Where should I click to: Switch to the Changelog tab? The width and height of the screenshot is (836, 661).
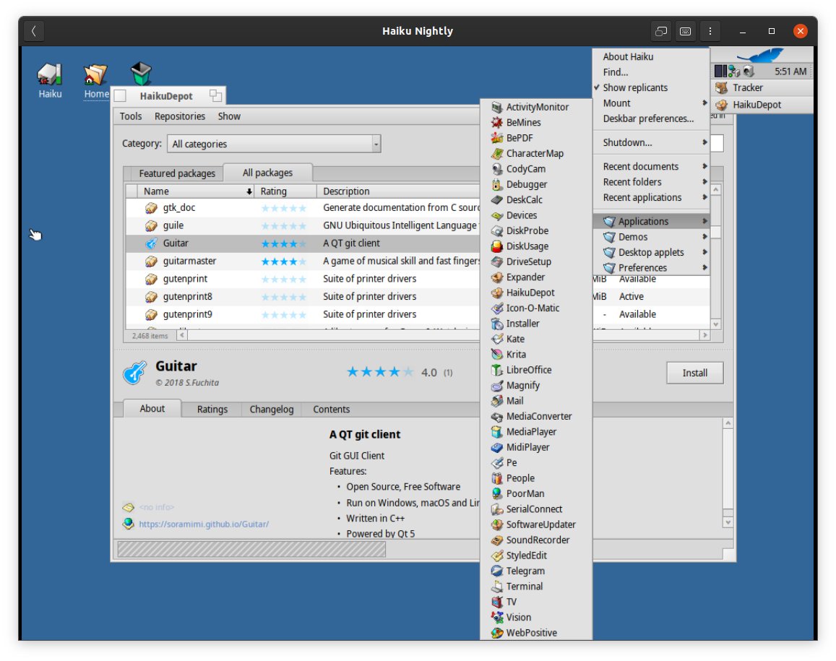point(272,409)
